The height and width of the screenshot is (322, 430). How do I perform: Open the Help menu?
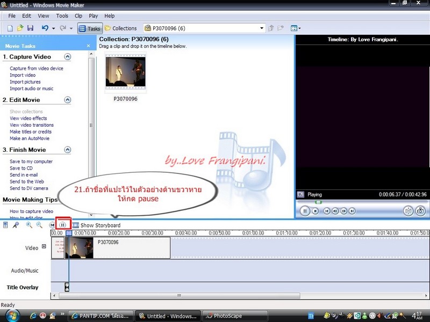click(x=110, y=16)
